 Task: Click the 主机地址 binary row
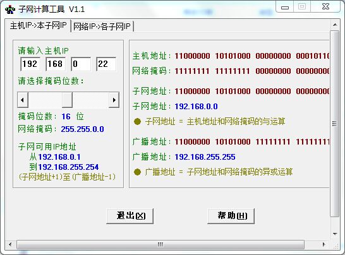click(231, 56)
